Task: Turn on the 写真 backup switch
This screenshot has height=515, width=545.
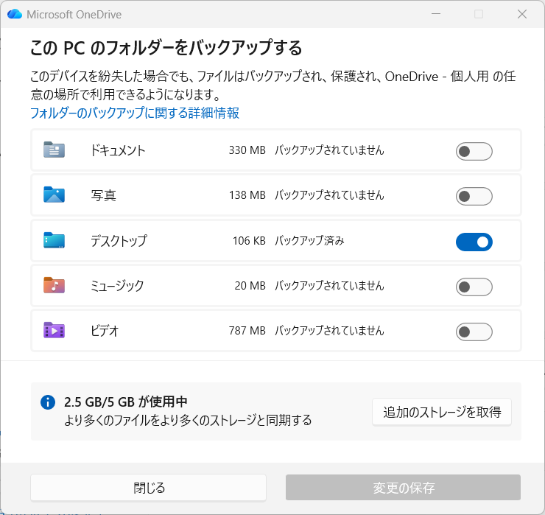Action: pos(474,197)
